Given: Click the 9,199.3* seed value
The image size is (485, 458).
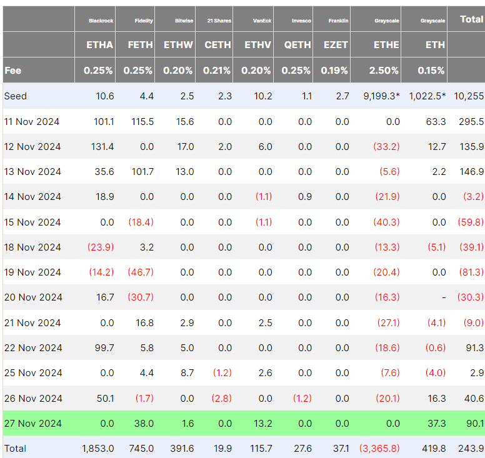Looking at the screenshot, I should (x=382, y=96).
